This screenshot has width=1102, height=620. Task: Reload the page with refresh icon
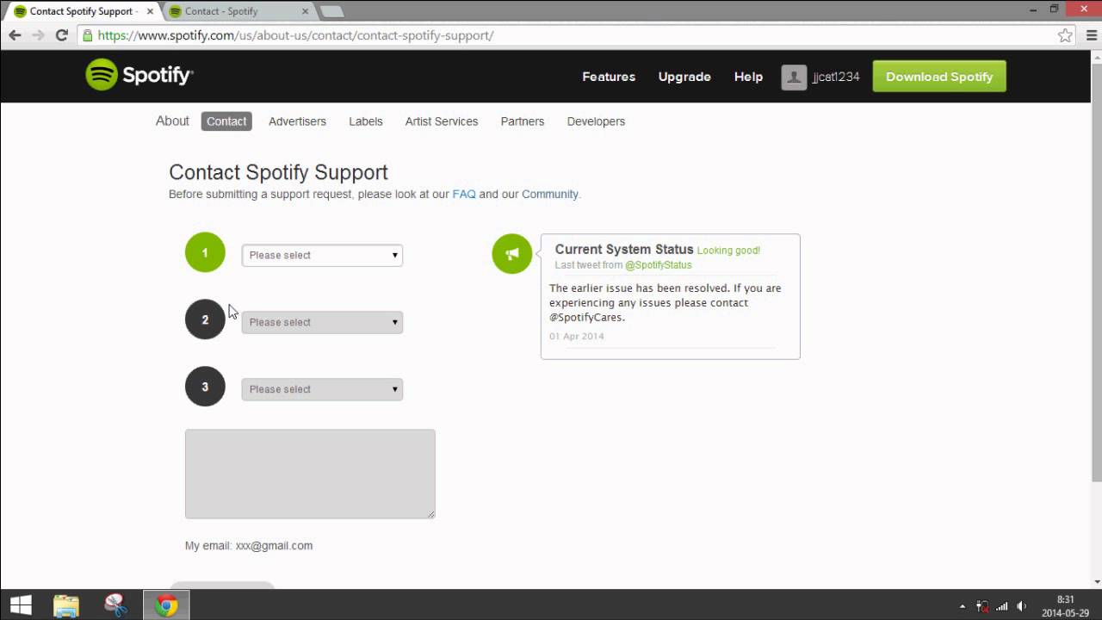click(x=61, y=35)
